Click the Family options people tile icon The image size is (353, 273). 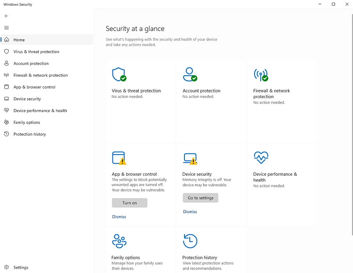[119, 241]
